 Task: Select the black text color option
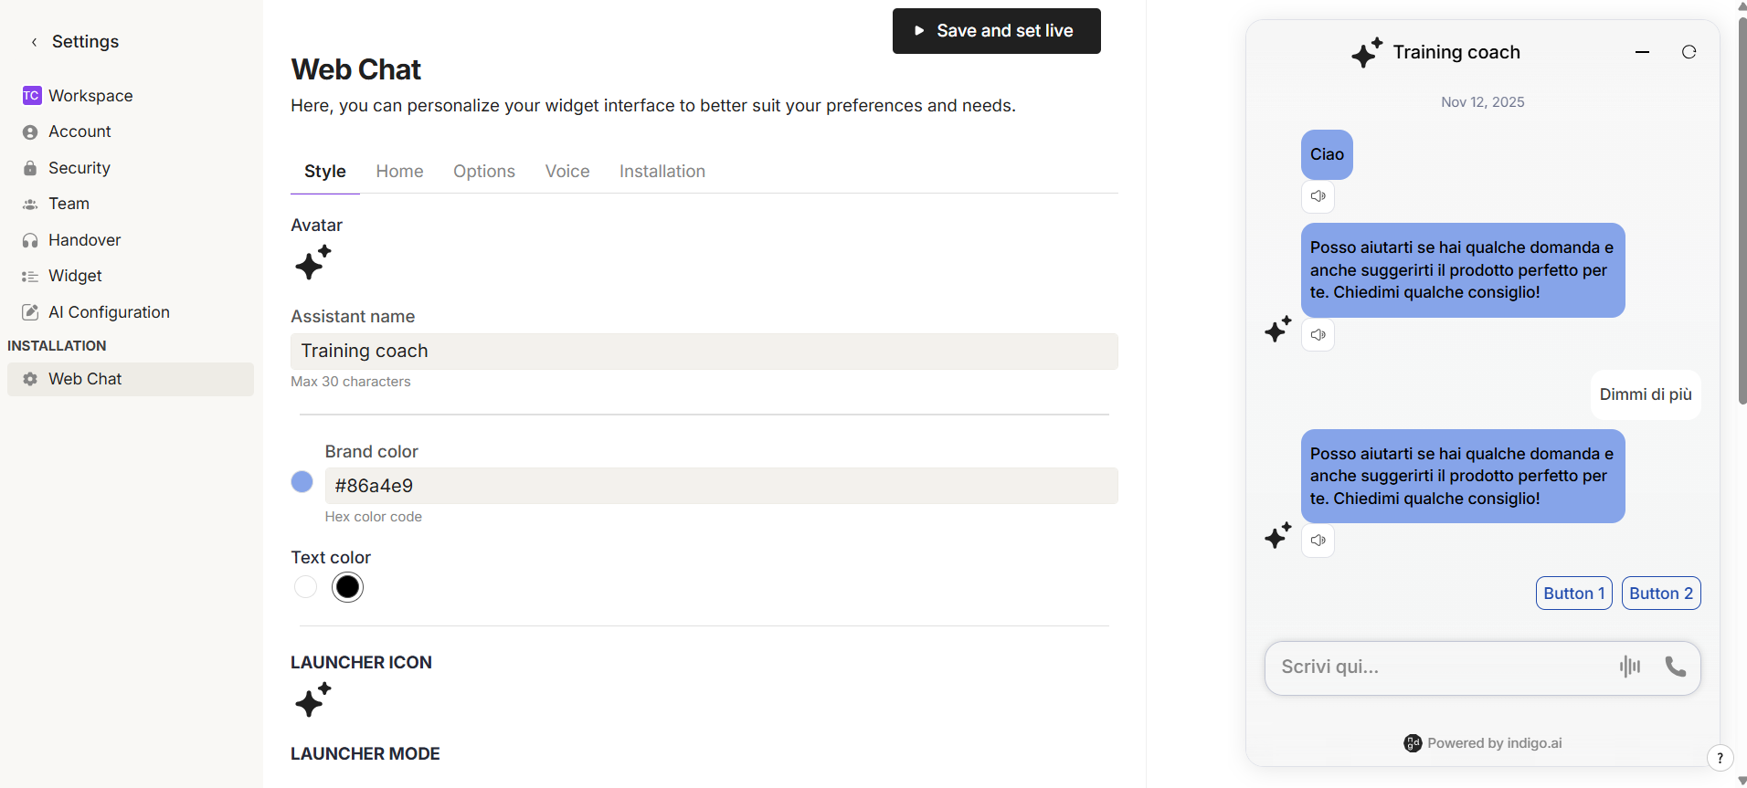[347, 587]
